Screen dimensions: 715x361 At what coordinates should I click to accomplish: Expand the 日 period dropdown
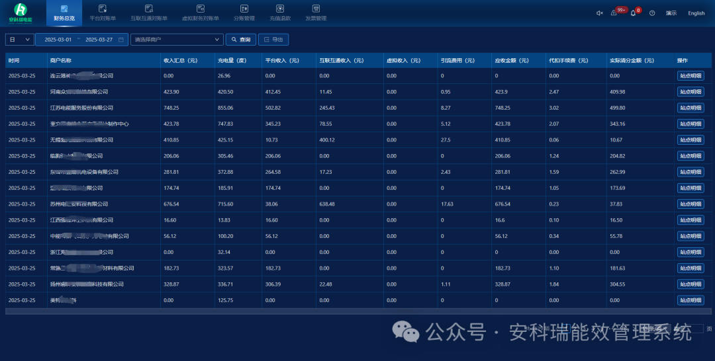tap(20, 40)
